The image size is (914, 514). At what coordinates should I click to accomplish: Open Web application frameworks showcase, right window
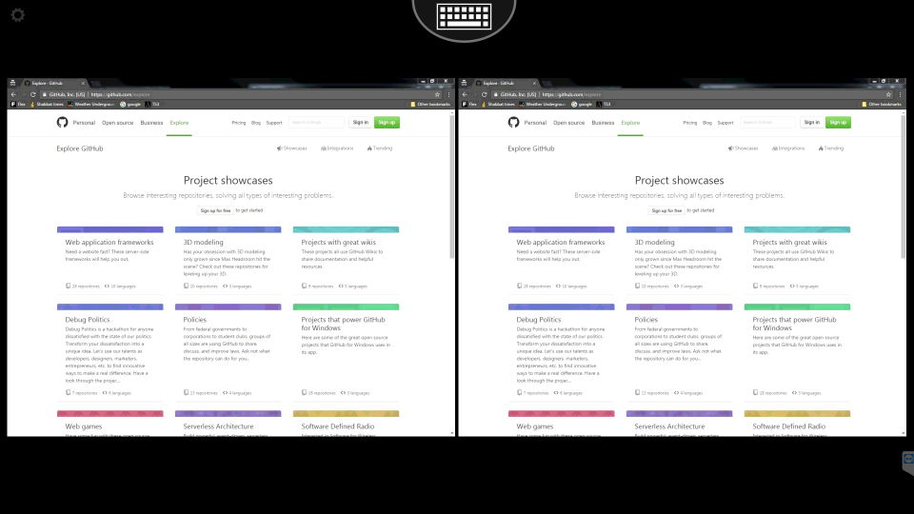[x=561, y=243]
